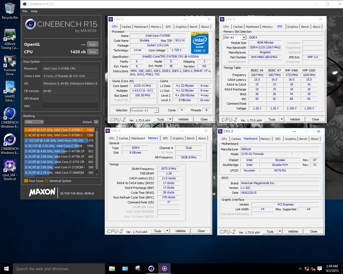Open File Explorer from the taskbar
Screen dimensions: 343x274
click(x=112, y=269)
